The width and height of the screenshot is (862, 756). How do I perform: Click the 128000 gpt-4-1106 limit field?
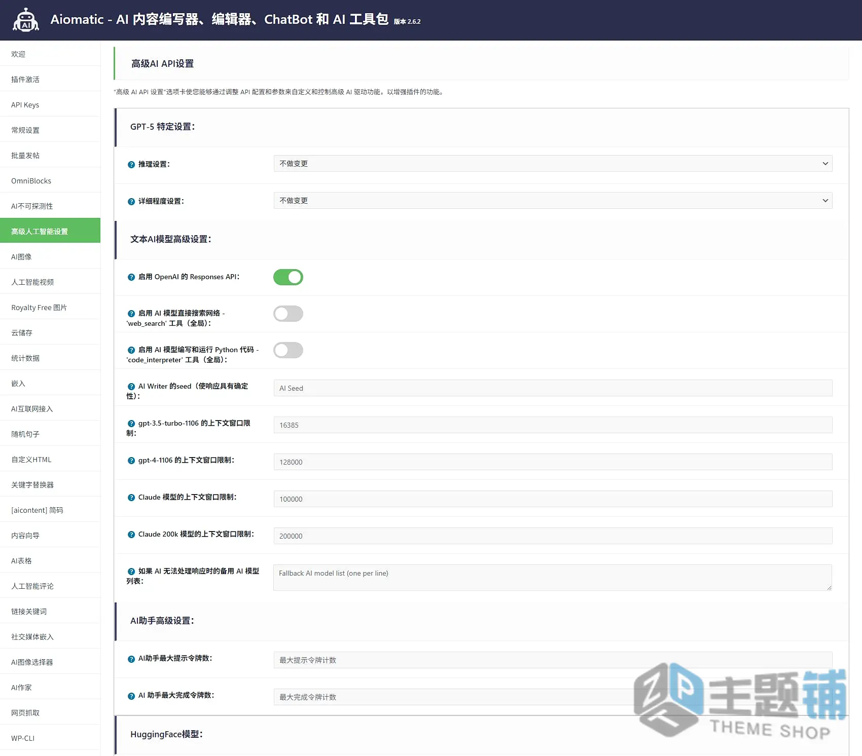(x=553, y=462)
